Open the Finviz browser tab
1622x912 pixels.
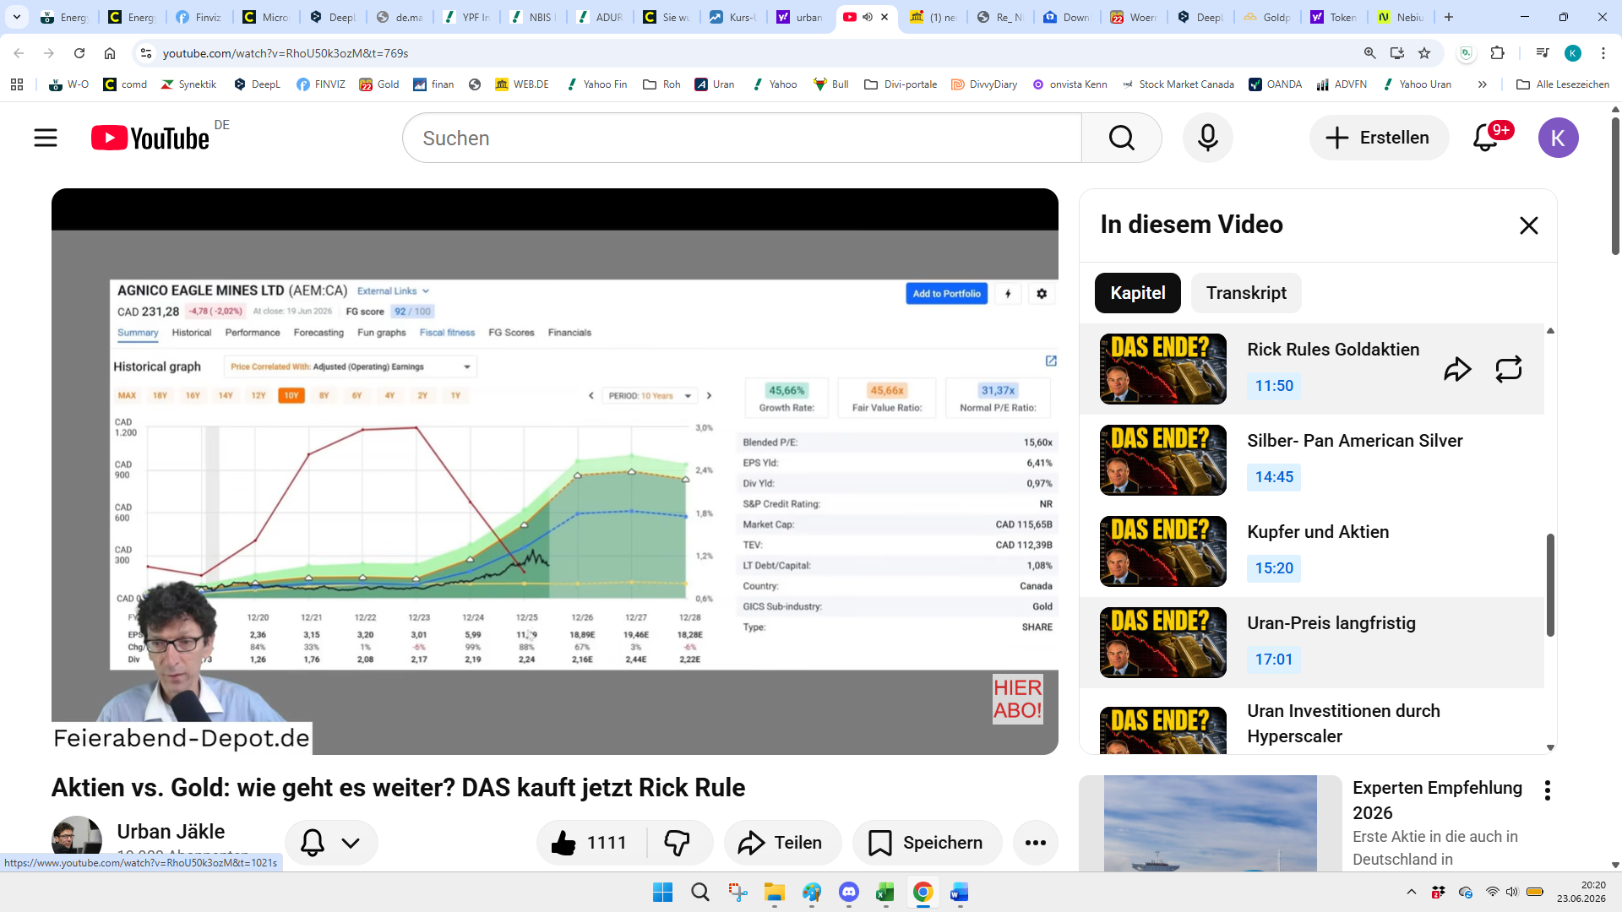199,17
